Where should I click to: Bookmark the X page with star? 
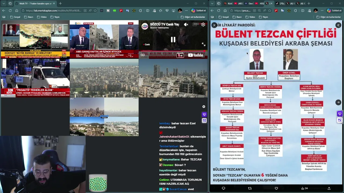pyautogui.click(x=270, y=10)
